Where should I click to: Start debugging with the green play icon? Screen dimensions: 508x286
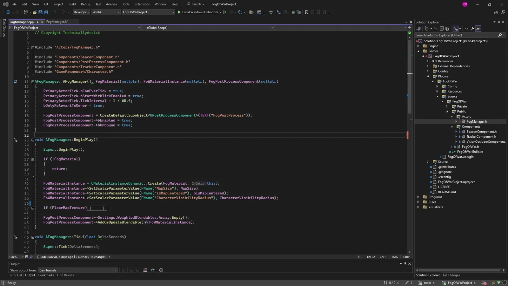coord(179,12)
